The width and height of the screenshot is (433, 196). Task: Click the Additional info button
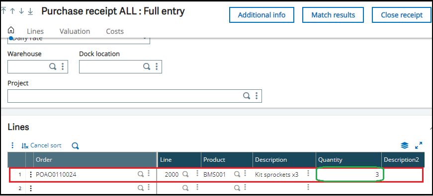point(262,15)
